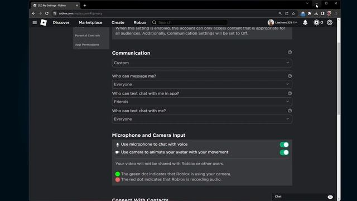Open App Permissions settings section

pos(87,45)
